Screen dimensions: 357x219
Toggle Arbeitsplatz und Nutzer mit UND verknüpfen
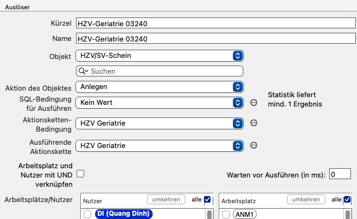point(80,174)
